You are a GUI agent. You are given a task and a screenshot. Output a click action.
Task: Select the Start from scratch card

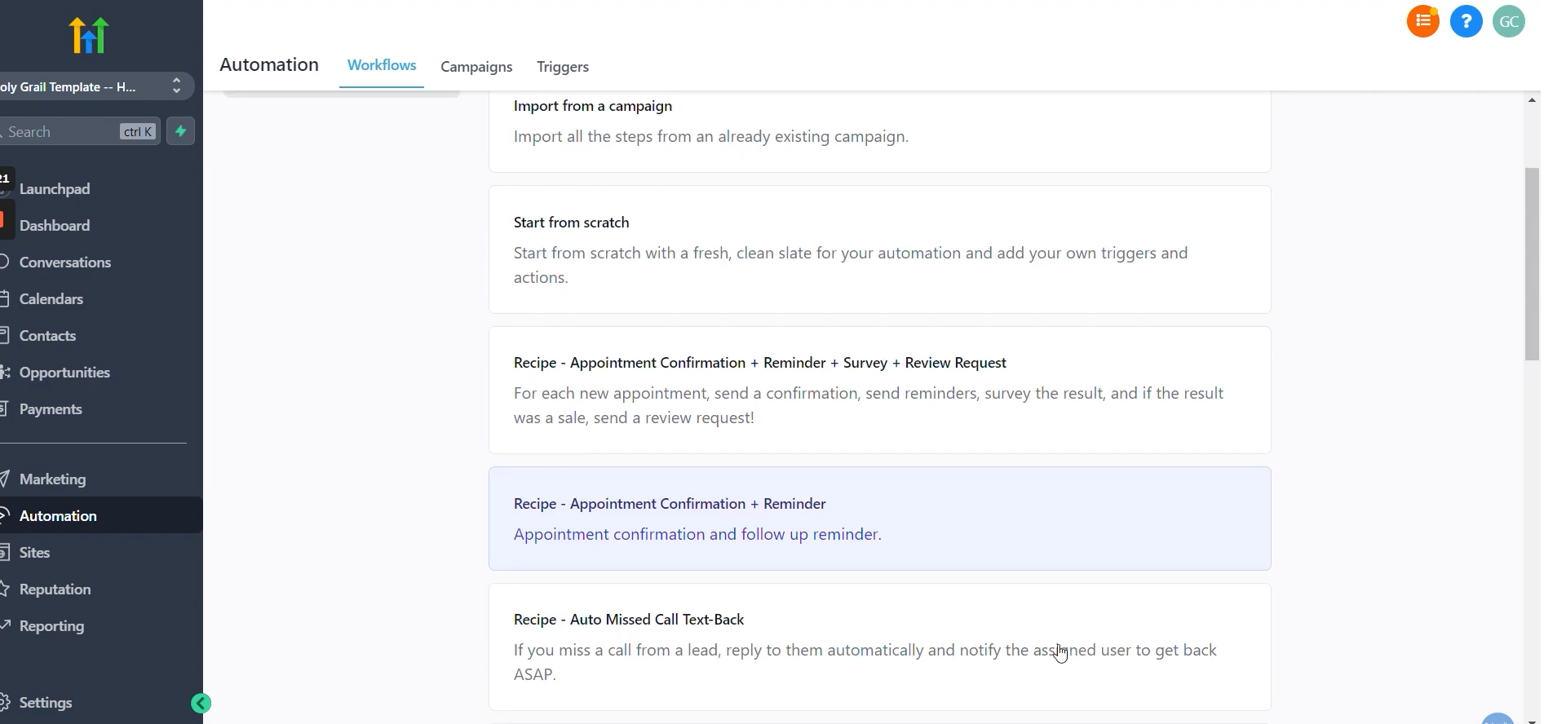click(879, 249)
